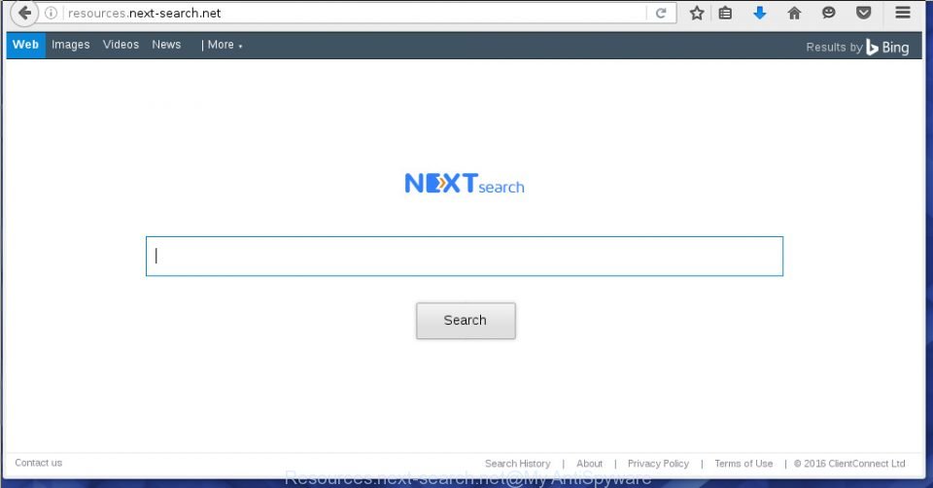Open the Privacy Policy link
Image resolution: width=933 pixels, height=488 pixels.
(x=658, y=463)
